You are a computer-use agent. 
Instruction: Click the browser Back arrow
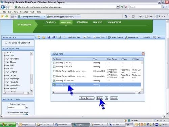click(3, 7)
